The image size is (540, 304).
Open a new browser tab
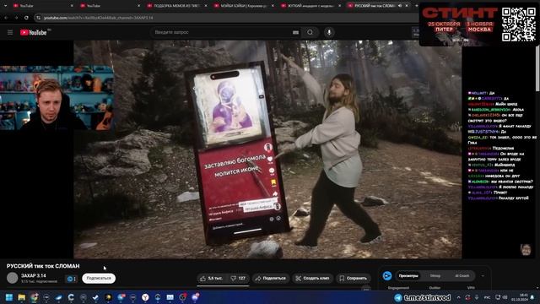pyautogui.click(x=416, y=6)
